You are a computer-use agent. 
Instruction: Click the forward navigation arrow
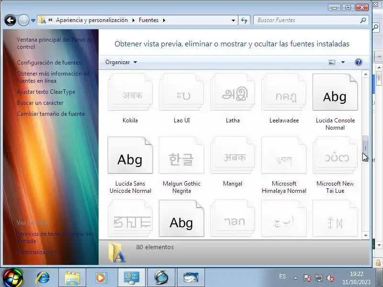23,20
